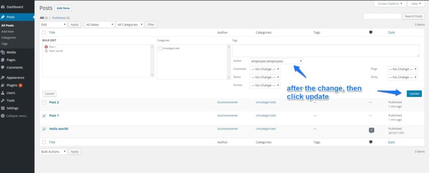
Task: Remove Post 1 from bulk edit list
Action: [46, 47]
